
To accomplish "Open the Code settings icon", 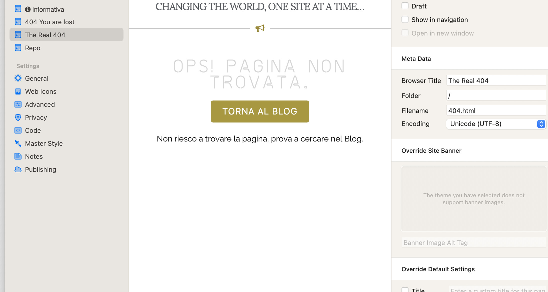I will click(x=18, y=130).
